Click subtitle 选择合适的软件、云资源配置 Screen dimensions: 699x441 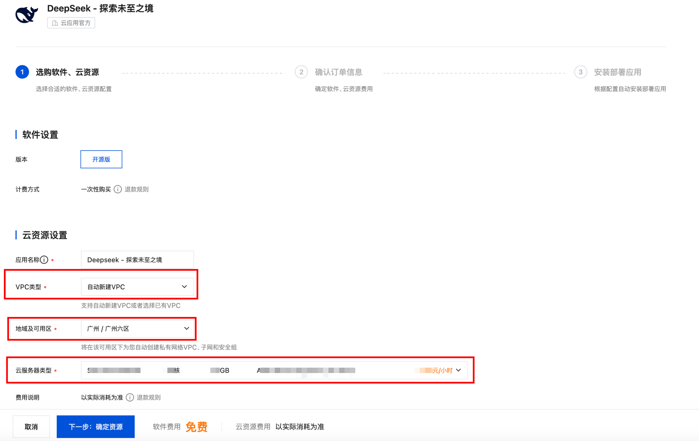(x=74, y=89)
